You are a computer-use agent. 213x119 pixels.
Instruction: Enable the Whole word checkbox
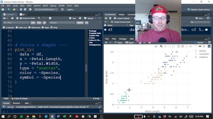coord(29,27)
